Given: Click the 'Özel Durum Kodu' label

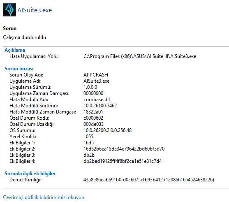Looking at the screenshot, I should point(29,118).
